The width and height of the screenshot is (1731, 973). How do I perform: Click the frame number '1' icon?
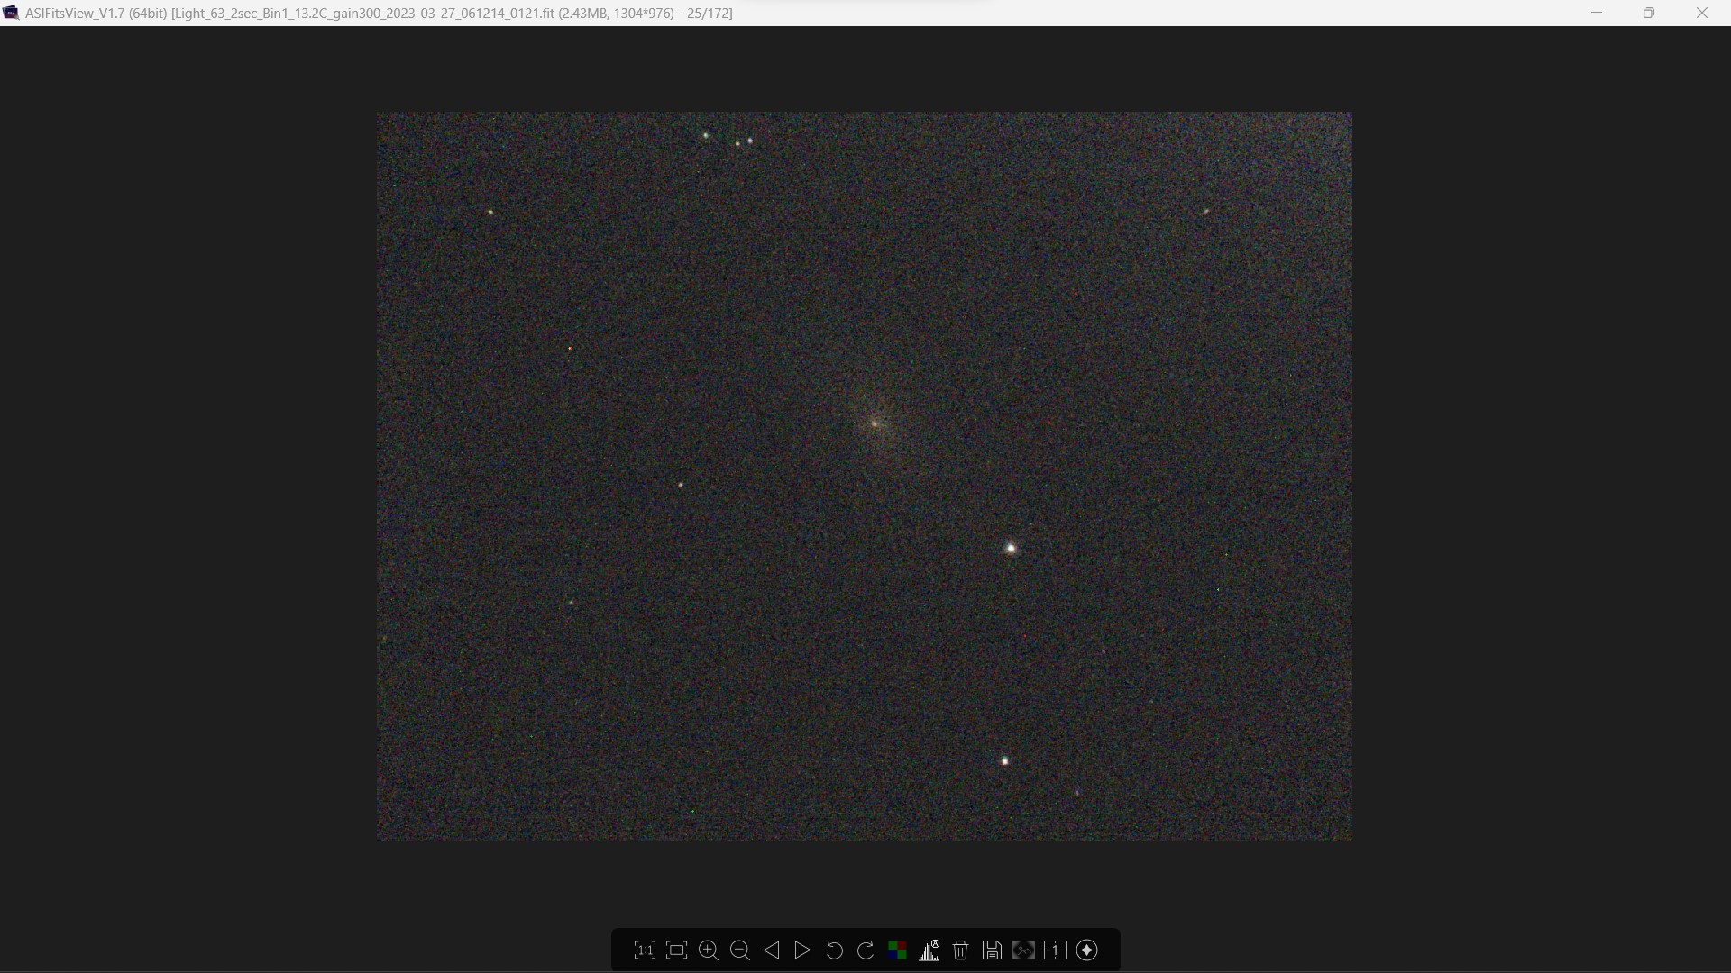click(x=1055, y=950)
